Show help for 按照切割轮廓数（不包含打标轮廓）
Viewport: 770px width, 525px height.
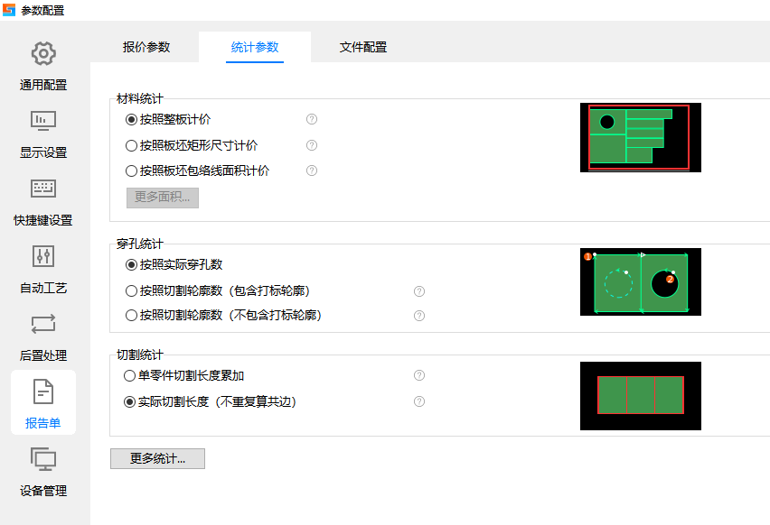pos(418,316)
